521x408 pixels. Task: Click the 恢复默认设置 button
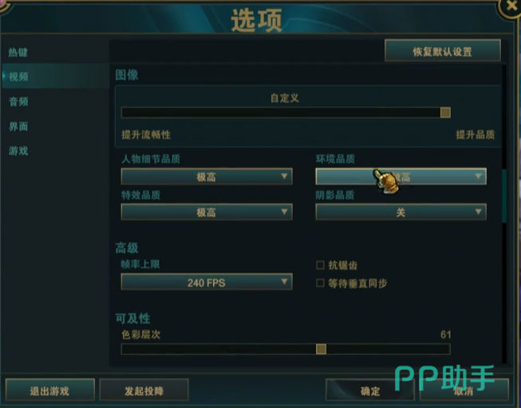coord(443,51)
